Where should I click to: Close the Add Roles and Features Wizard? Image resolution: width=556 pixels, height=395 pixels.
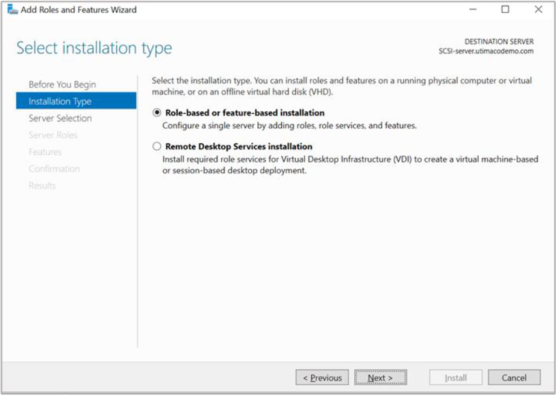[538, 10]
